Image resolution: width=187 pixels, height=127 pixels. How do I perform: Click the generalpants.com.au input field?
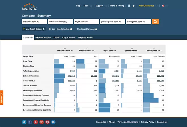pyautogui.click(x=112, y=21)
